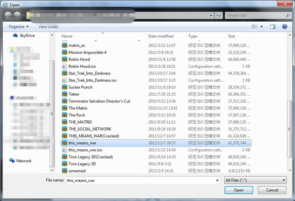Open the Help question mark icon

tap(285, 27)
